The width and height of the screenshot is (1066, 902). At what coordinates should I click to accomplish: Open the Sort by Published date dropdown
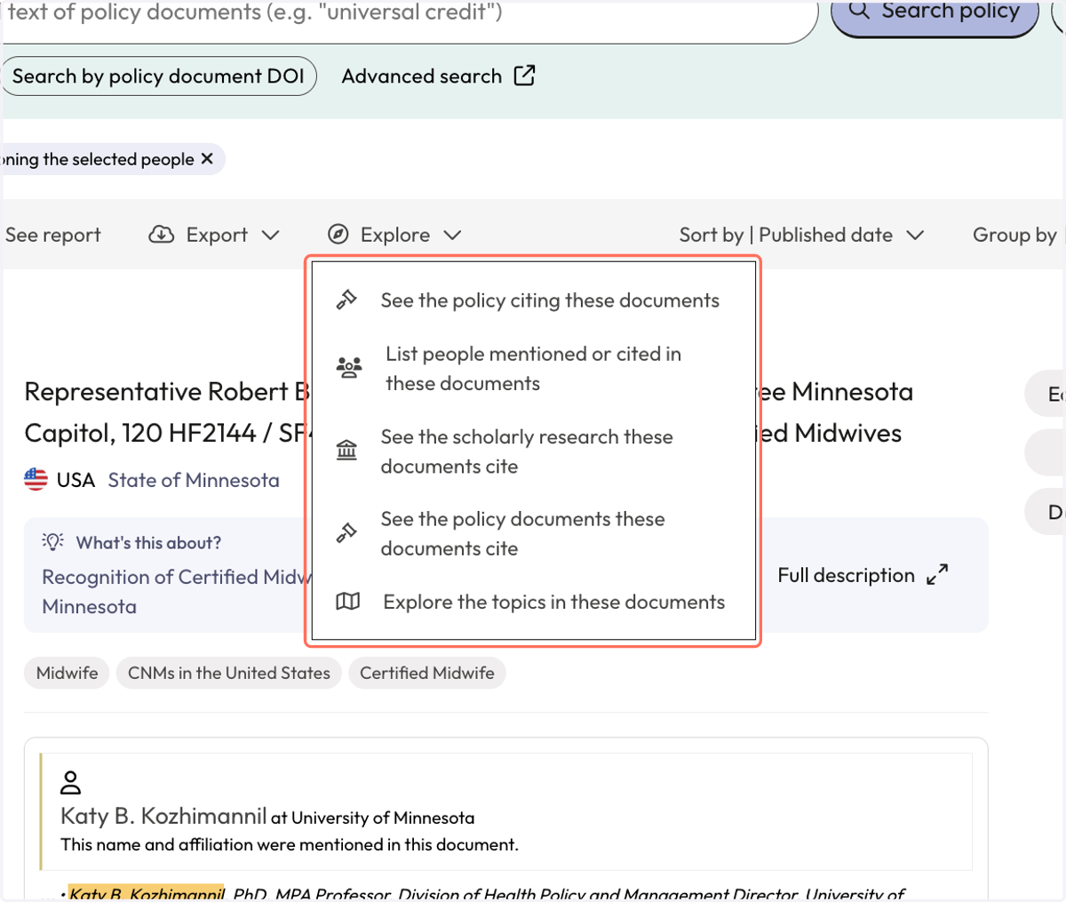(801, 235)
